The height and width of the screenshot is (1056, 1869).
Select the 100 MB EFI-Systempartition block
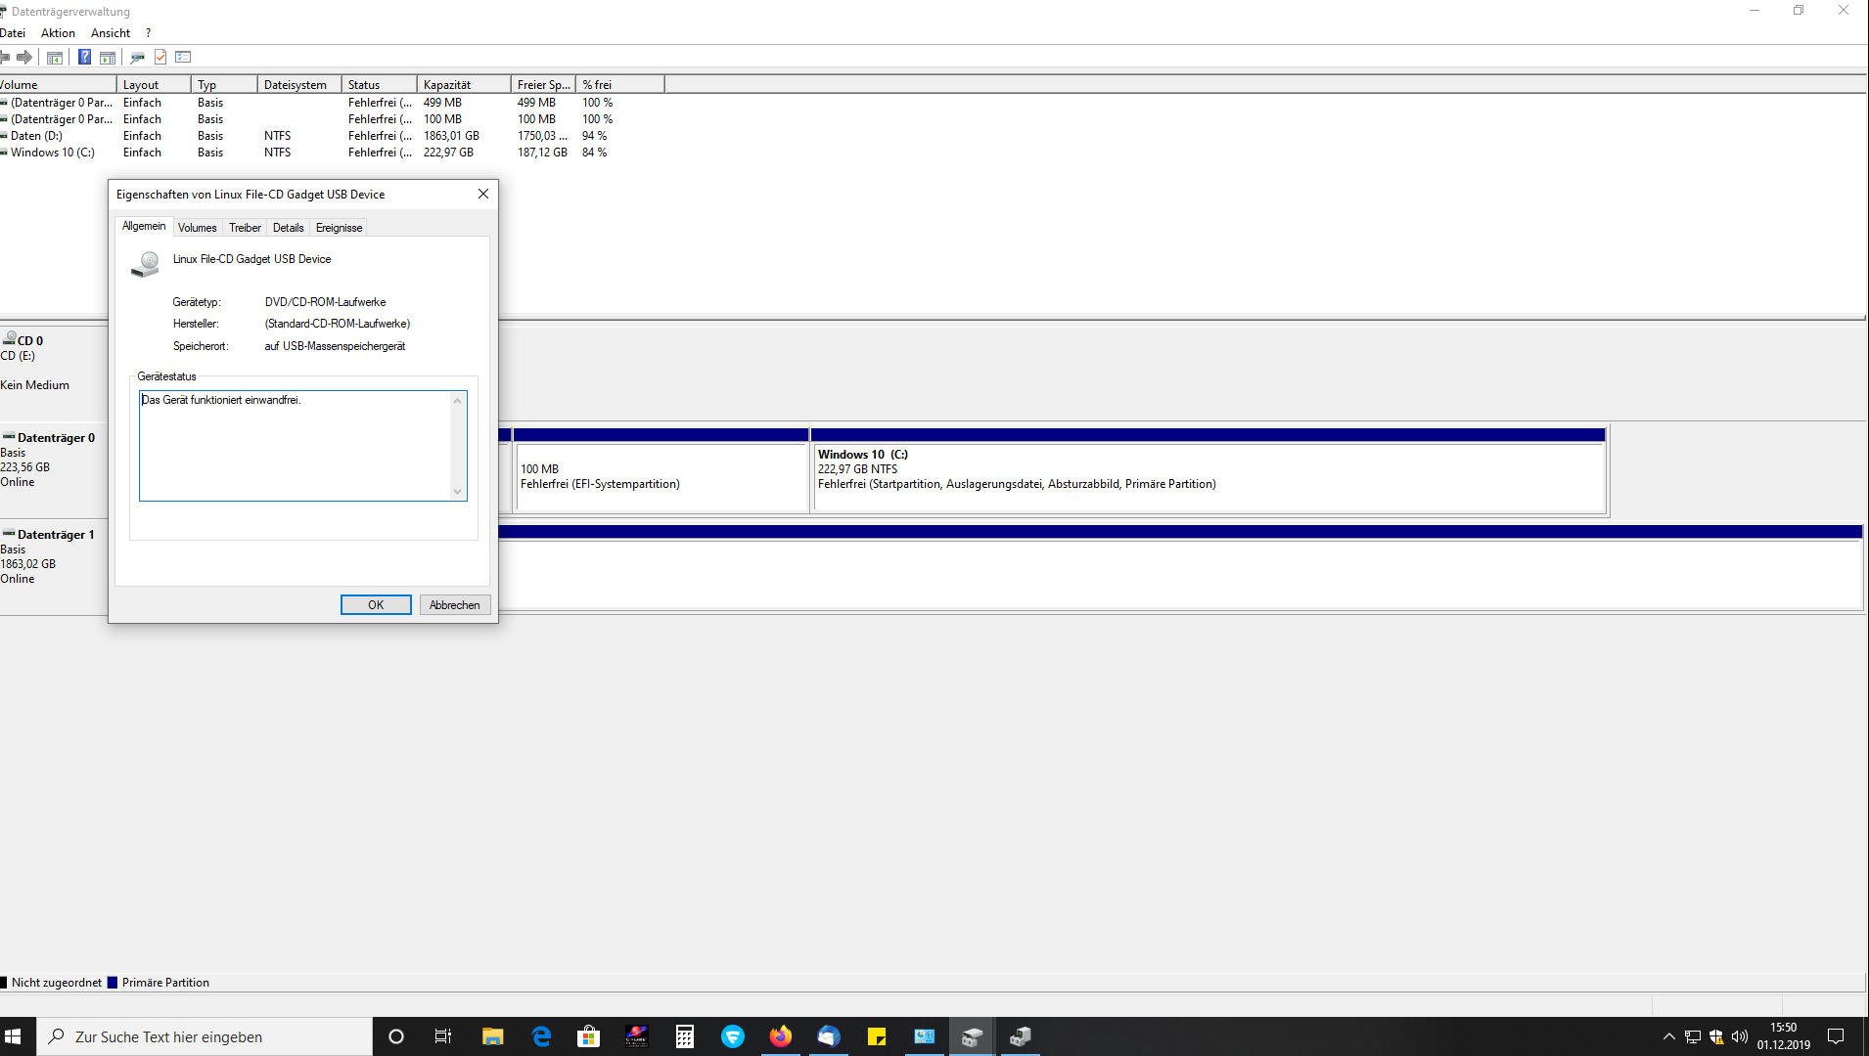pos(661,469)
